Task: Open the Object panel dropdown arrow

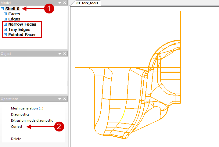Action: [60, 54]
